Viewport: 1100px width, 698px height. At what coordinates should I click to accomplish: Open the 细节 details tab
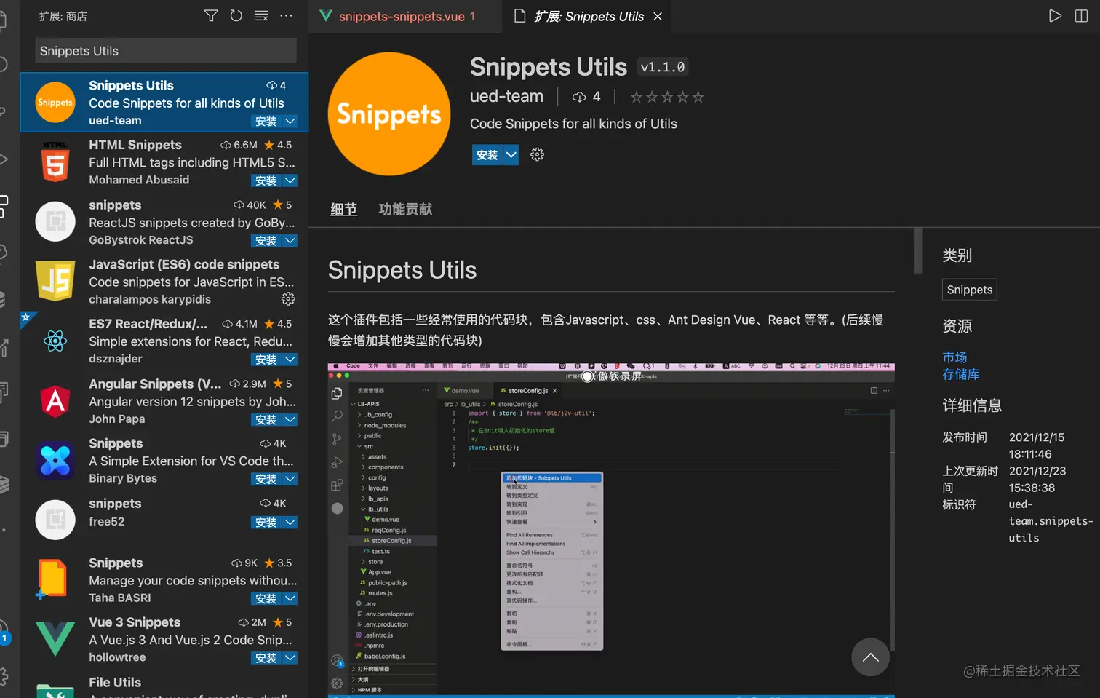343,210
